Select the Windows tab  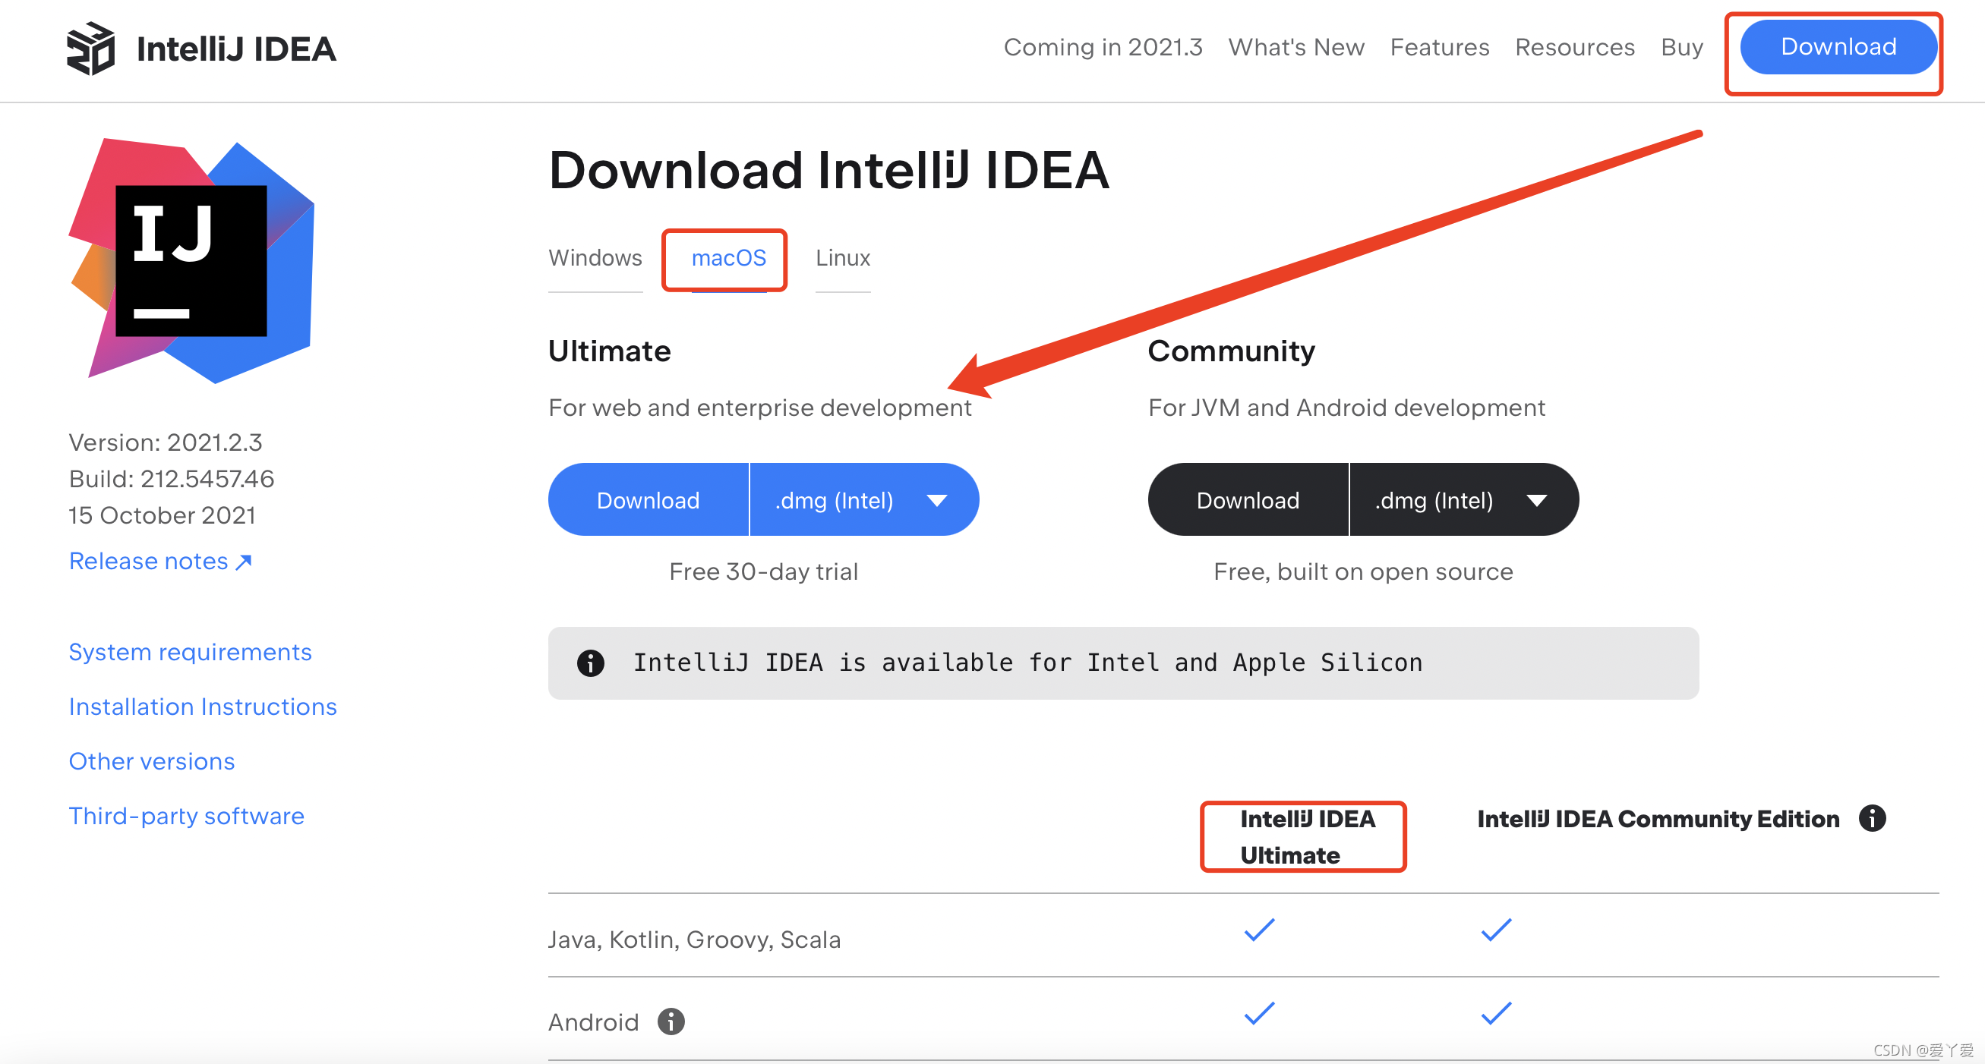(x=591, y=257)
